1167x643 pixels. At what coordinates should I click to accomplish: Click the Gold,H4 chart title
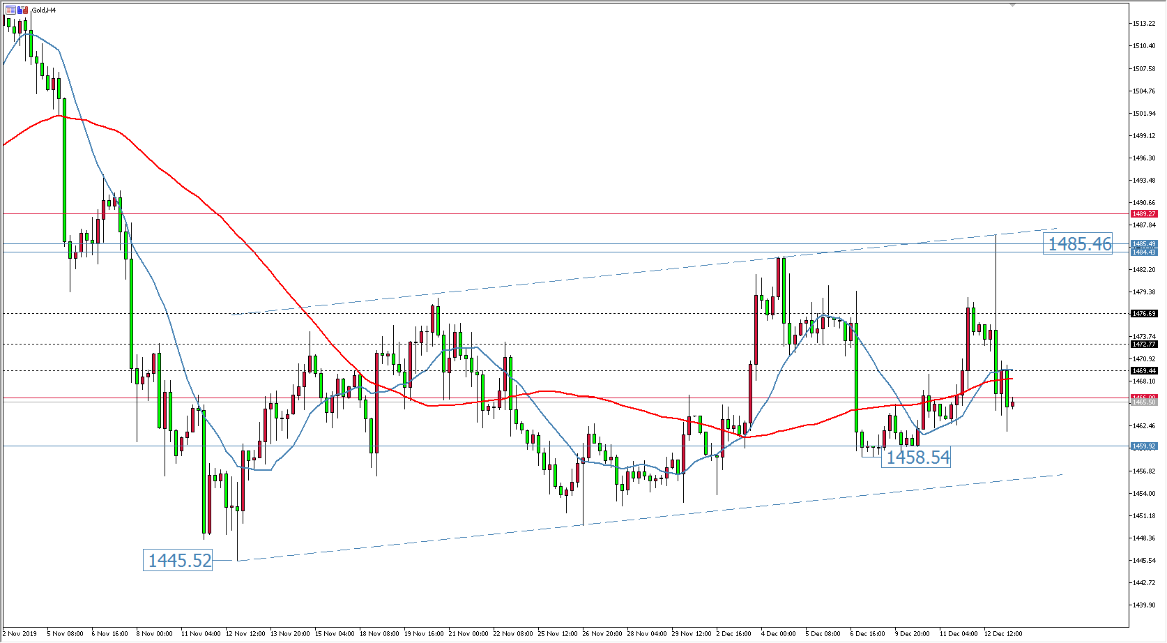pos(44,10)
